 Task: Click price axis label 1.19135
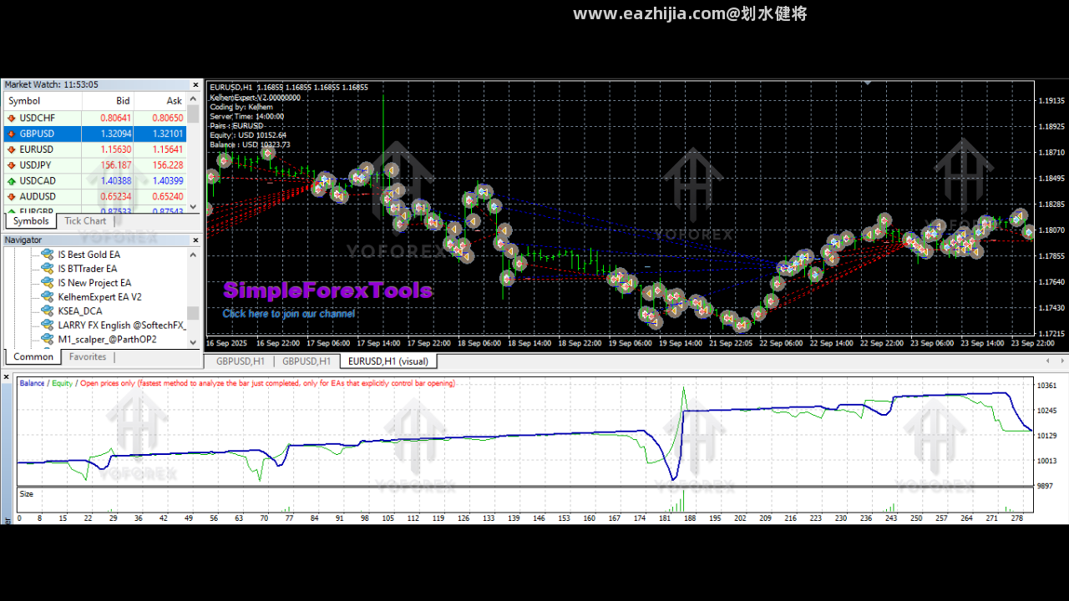pos(1051,101)
